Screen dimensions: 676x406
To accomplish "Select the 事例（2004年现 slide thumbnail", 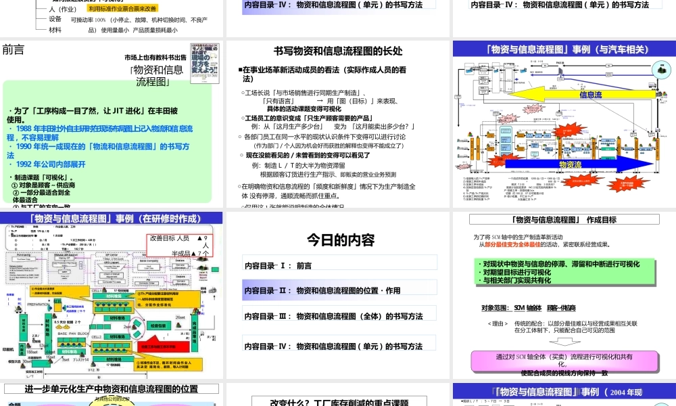I will [564, 394].
